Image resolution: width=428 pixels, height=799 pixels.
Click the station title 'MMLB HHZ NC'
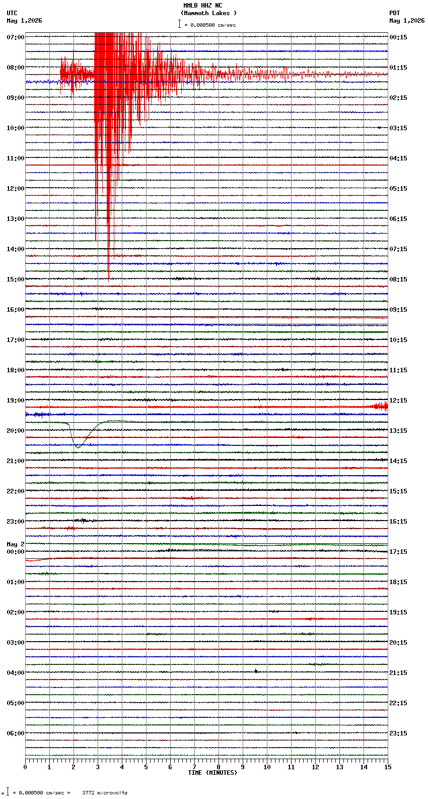click(202, 6)
